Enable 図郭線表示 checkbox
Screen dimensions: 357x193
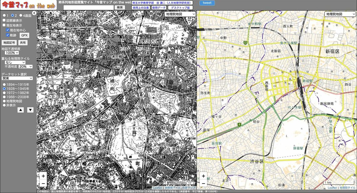pos(4,20)
